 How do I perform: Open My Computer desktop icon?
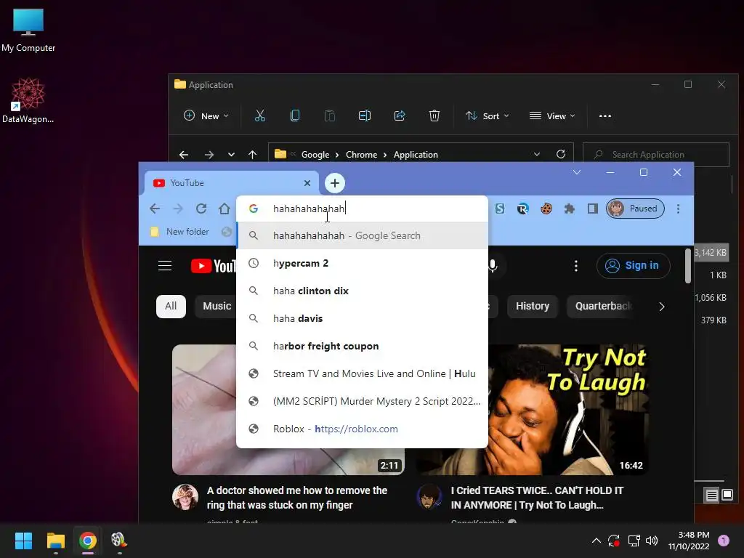[x=28, y=30]
